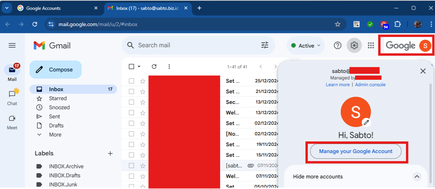
Task: Open search options filter icon
Action: coord(265,45)
